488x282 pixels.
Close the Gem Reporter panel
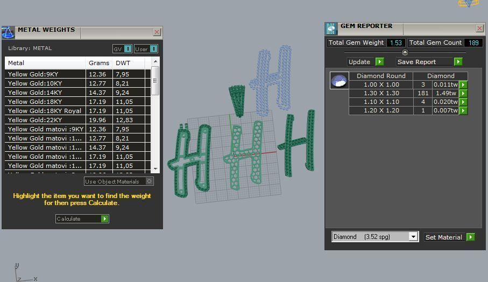pyautogui.click(x=479, y=29)
